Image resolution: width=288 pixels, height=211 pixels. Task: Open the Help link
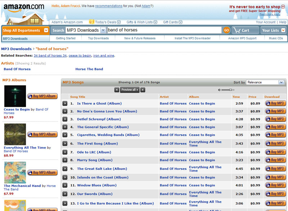[x=283, y=22]
